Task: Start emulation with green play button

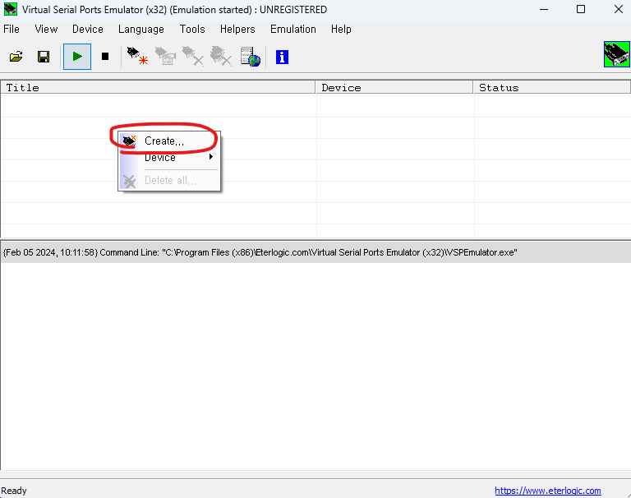Action: (77, 57)
